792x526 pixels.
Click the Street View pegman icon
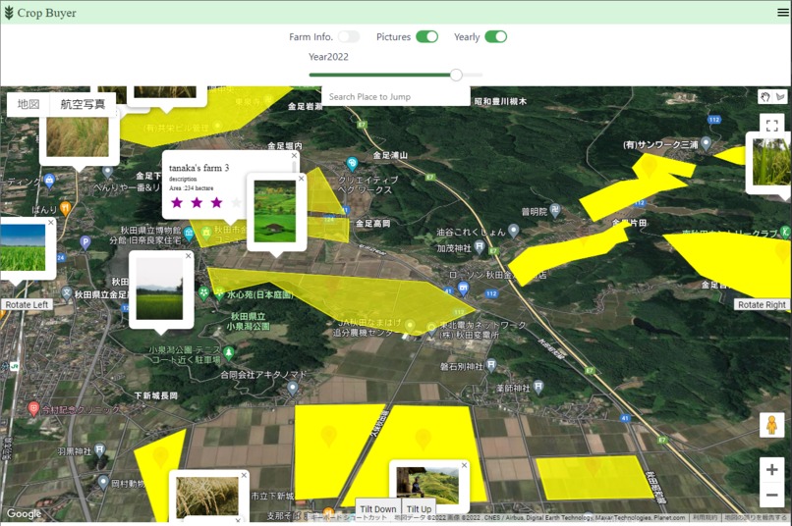pos(771,425)
